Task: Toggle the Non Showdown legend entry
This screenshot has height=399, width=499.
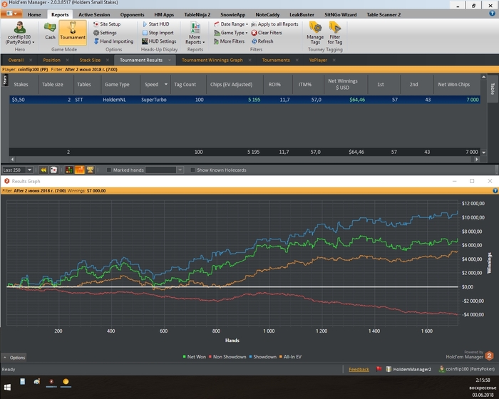Action: tap(227, 357)
